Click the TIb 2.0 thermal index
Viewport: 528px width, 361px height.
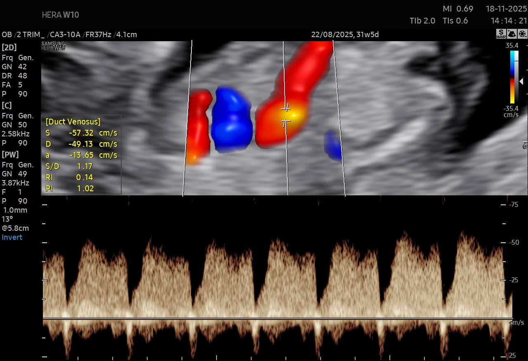[422, 21]
